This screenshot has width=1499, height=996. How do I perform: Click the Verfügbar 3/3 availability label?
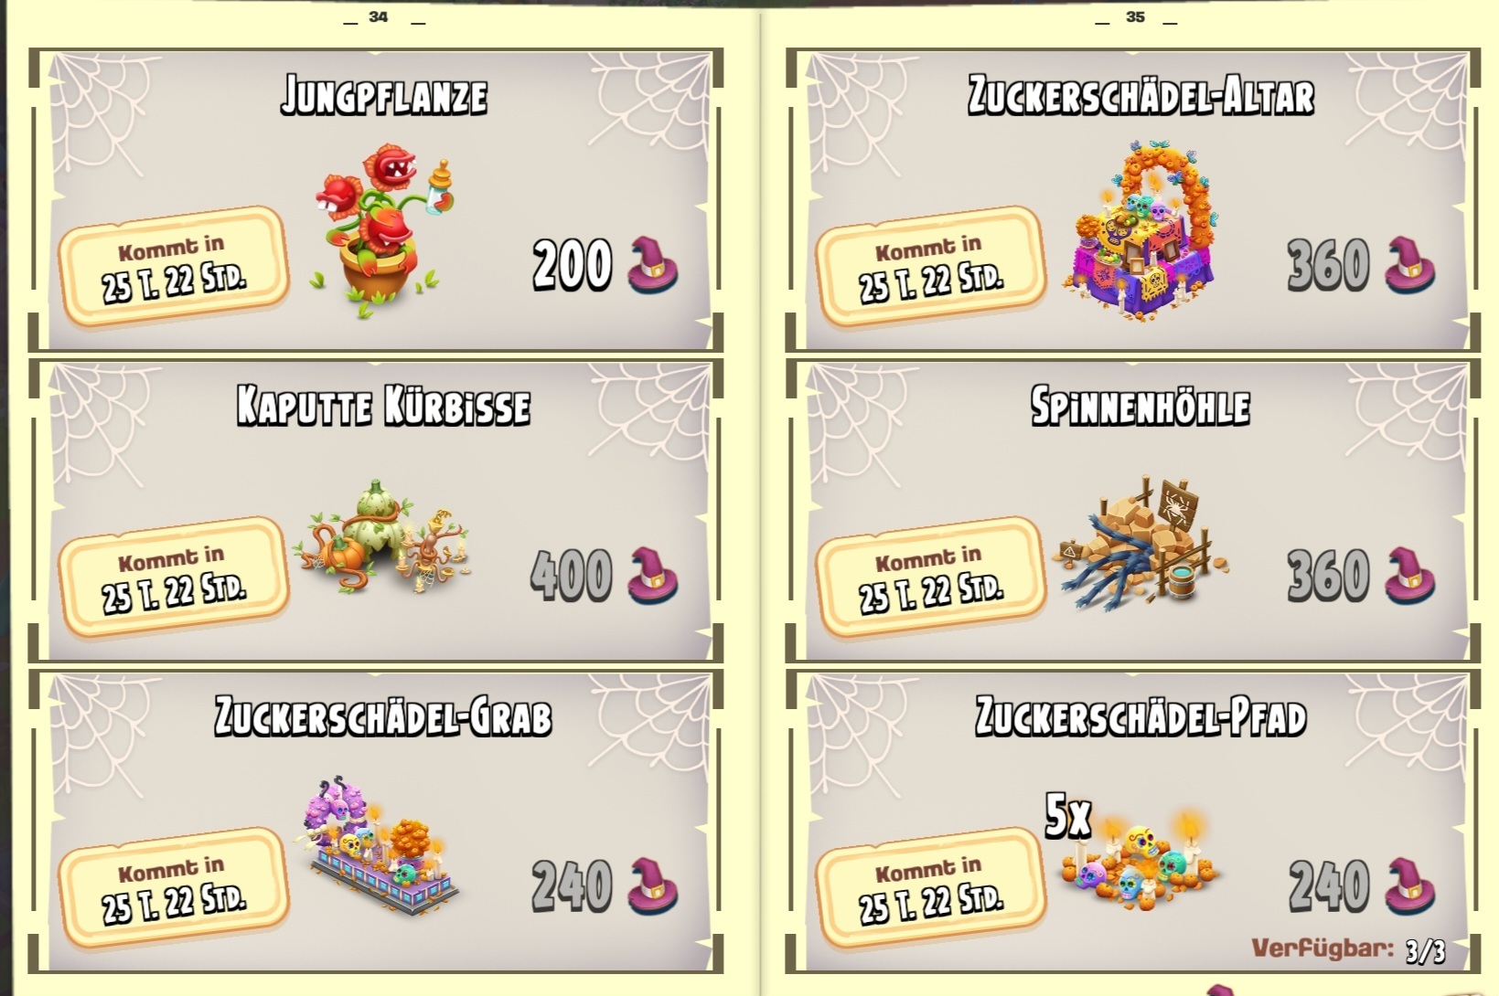[1348, 949]
